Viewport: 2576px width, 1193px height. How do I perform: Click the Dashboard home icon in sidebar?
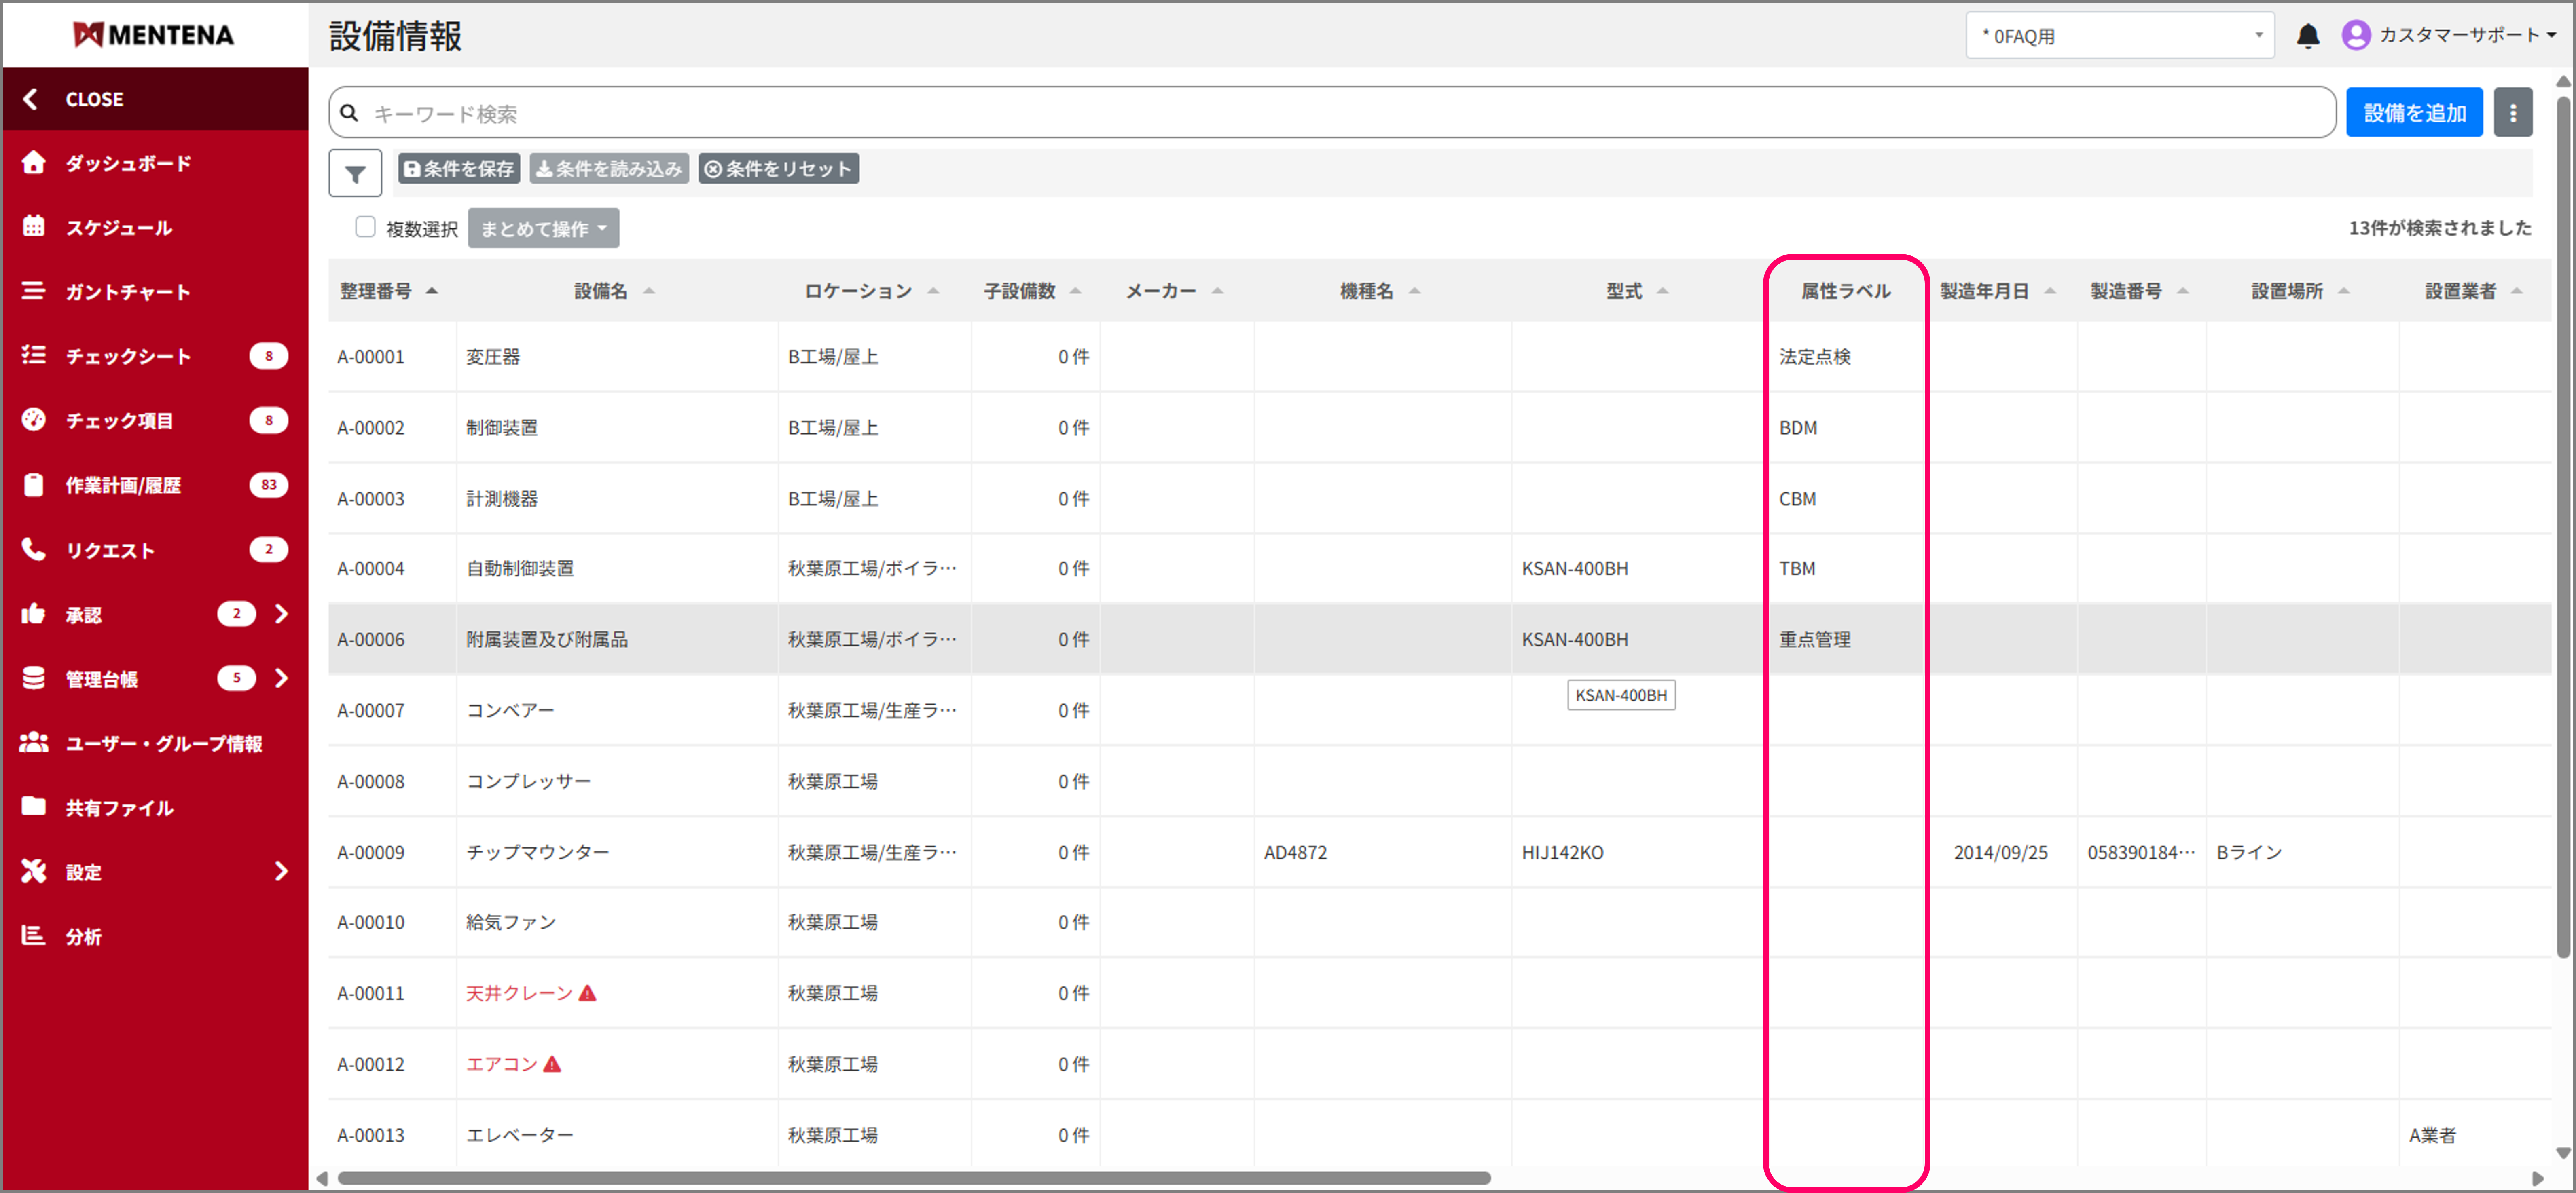34,163
